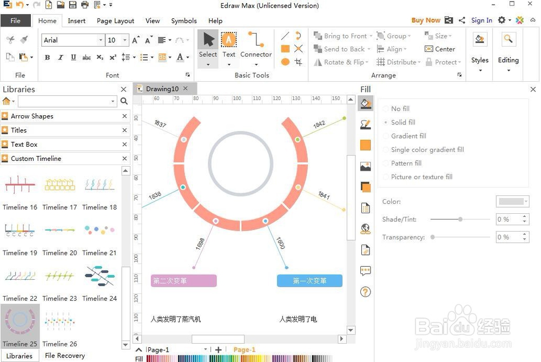Viewport: 541px width, 362px height.
Task: Open the File menu
Action: click(16, 21)
